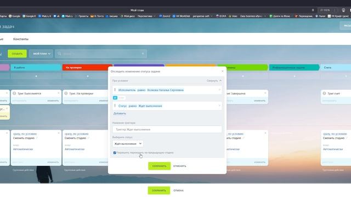Open the Триг Выполняется trigger
Viewport: 351px width, 197px height.
(29, 94)
